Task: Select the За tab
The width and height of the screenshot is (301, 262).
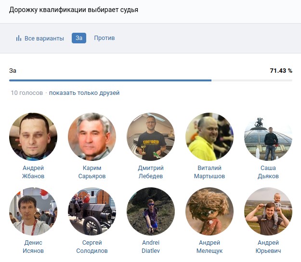Action: 79,38
